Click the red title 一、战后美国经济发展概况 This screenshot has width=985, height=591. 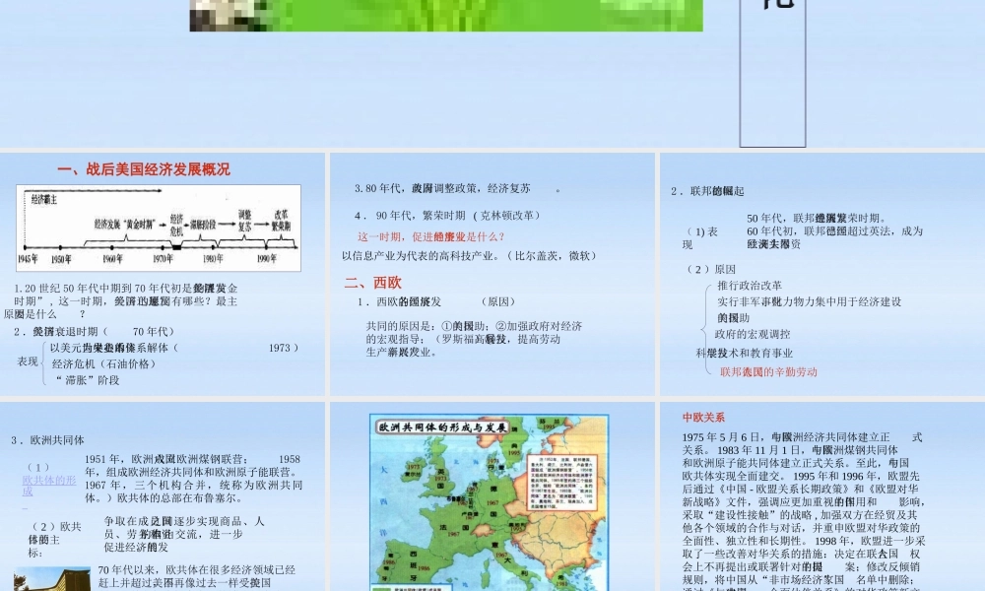tap(144, 169)
